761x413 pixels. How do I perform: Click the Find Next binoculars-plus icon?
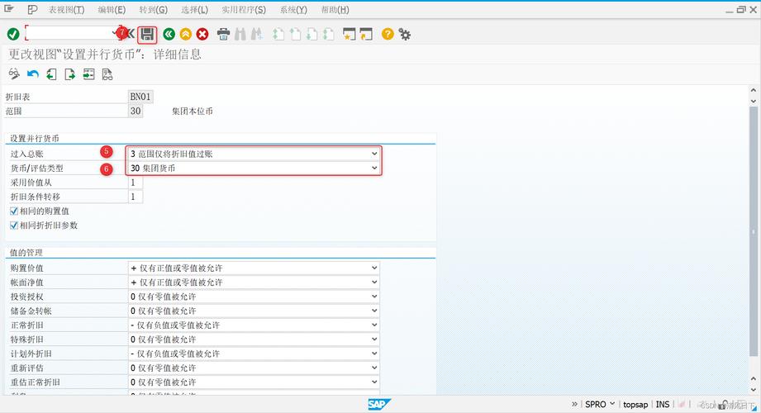click(256, 34)
